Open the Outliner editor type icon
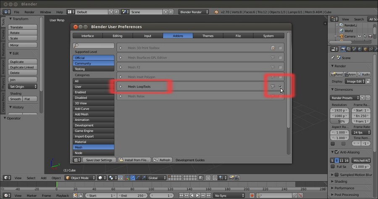378x199 pixels. pyautogui.click(x=334, y=19)
